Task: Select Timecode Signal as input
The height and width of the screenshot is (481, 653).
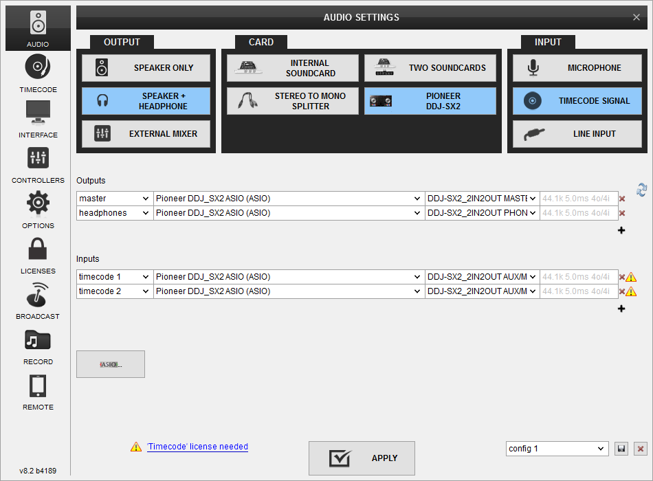Action: coord(577,101)
